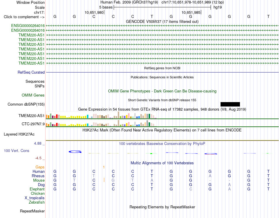Open the 100 Vert. Cons track label
Screen dimensions: 279x218
pyautogui.click(x=16, y=151)
